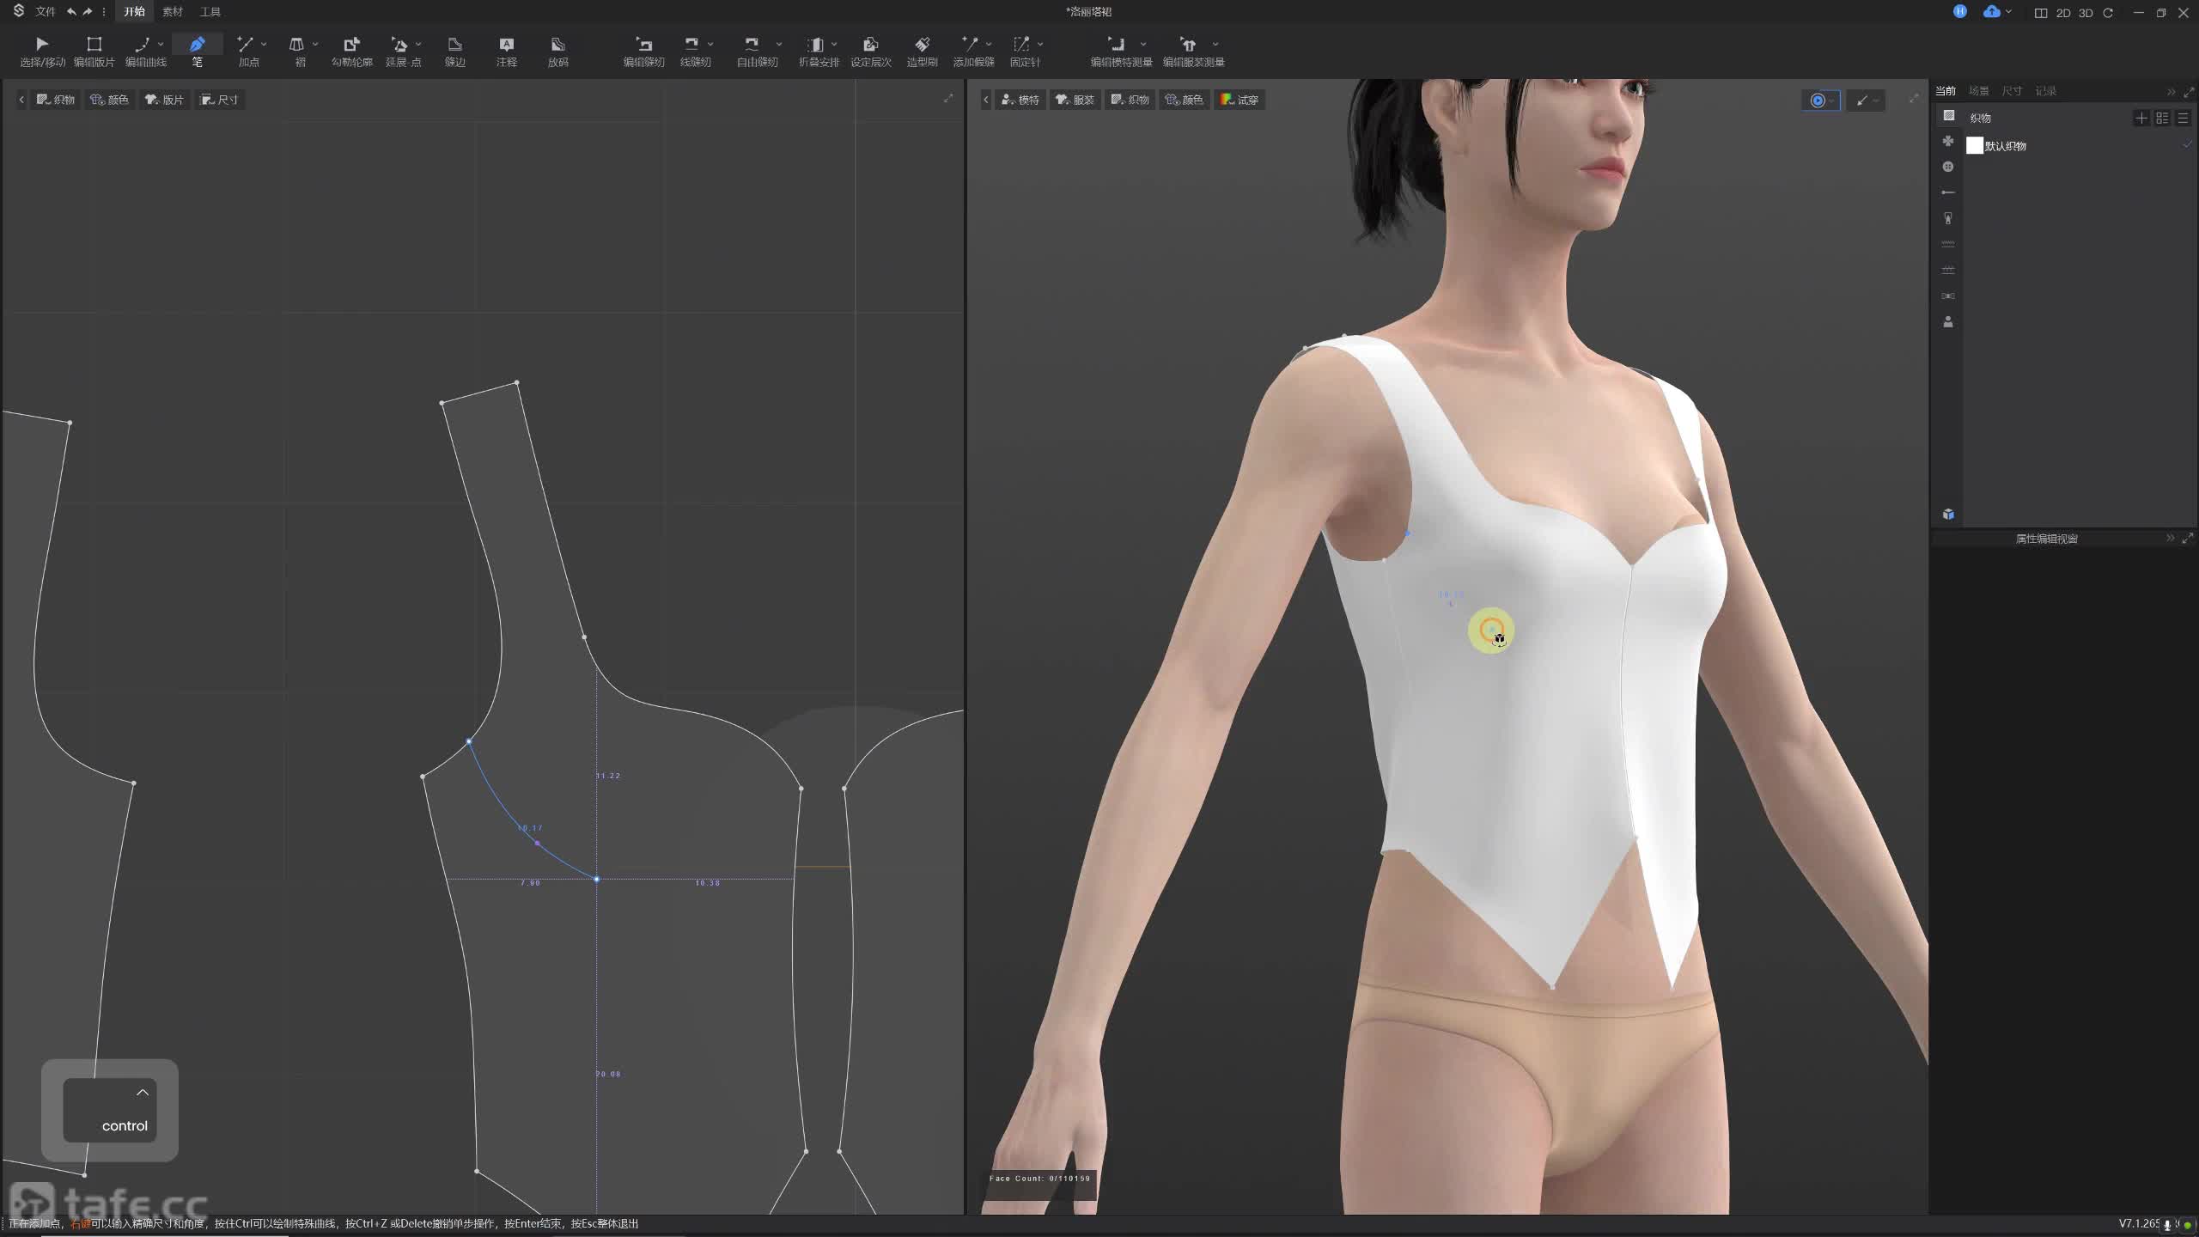Select the 编辑模特测量 (Edit Avatar Measure) tool
The width and height of the screenshot is (2199, 1237).
1120,51
